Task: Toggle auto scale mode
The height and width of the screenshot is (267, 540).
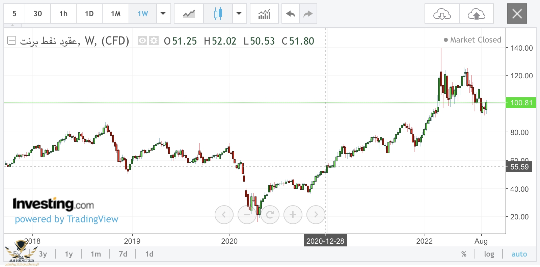Action: pos(519,254)
